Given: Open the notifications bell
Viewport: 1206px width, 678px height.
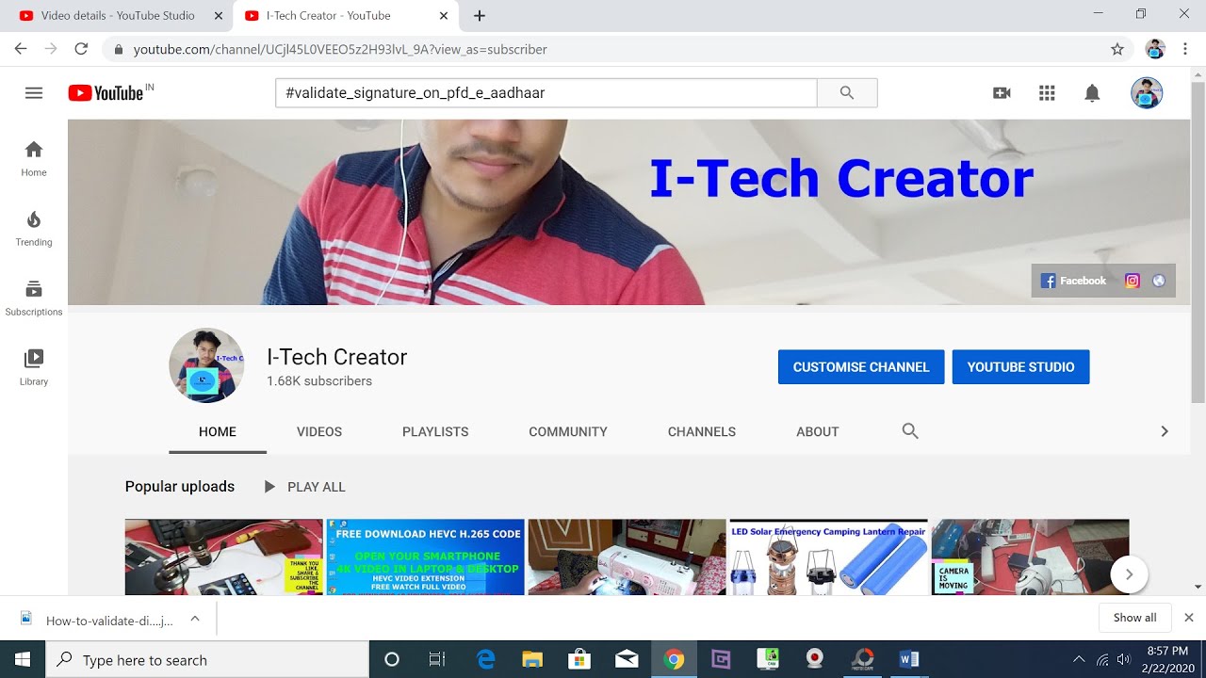Looking at the screenshot, I should click(x=1092, y=92).
